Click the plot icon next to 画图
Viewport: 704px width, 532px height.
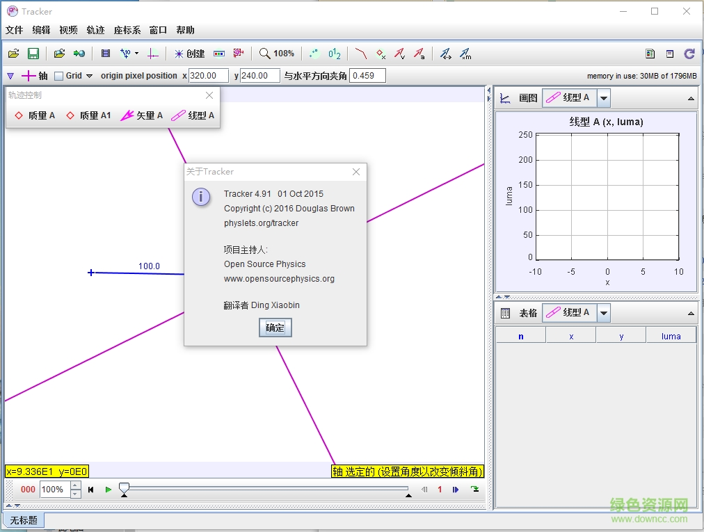(x=506, y=97)
